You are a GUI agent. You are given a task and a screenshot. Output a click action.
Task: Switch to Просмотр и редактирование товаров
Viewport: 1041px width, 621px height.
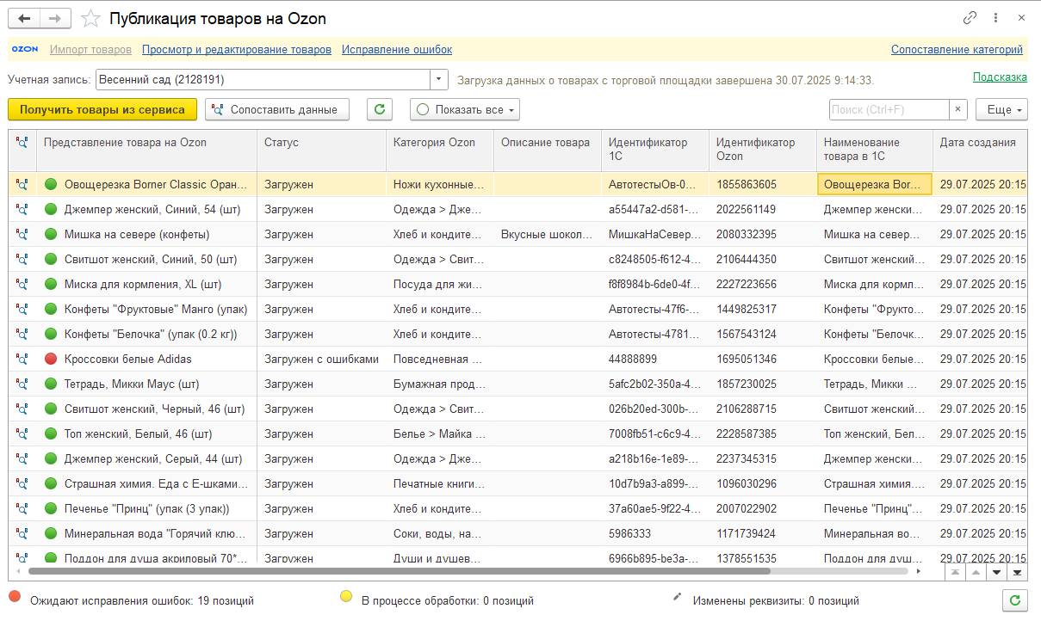pyautogui.click(x=237, y=50)
